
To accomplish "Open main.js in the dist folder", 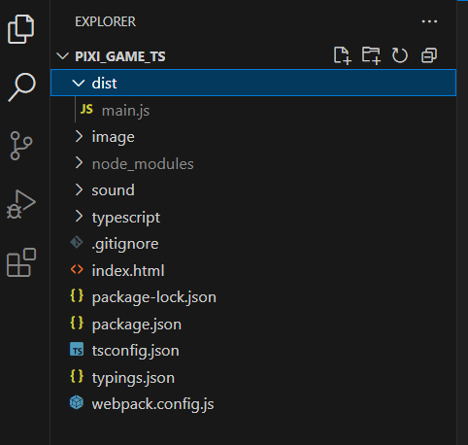I will tap(253, 110).
